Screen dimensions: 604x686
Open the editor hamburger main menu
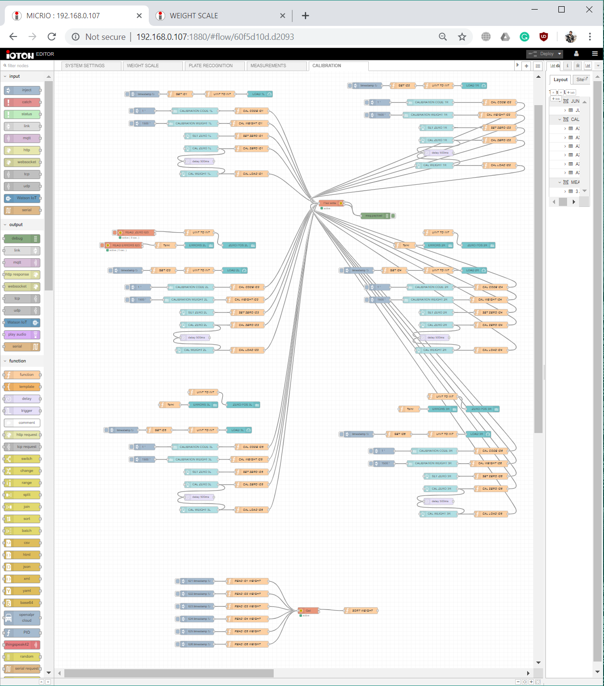point(595,54)
